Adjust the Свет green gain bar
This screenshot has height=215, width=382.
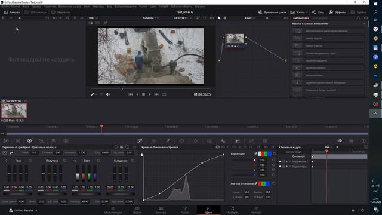[89, 173]
